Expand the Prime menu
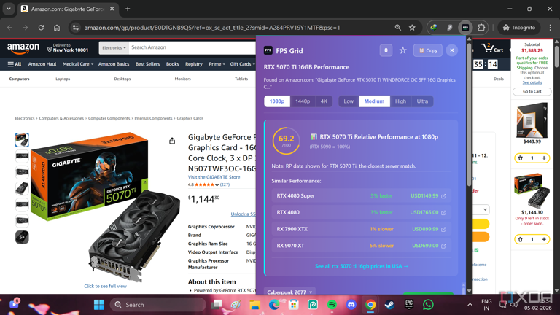The height and width of the screenshot is (315, 560). pos(217,64)
